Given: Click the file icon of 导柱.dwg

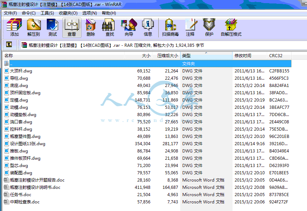Looking at the screenshot, I should click(x=7, y=78).
